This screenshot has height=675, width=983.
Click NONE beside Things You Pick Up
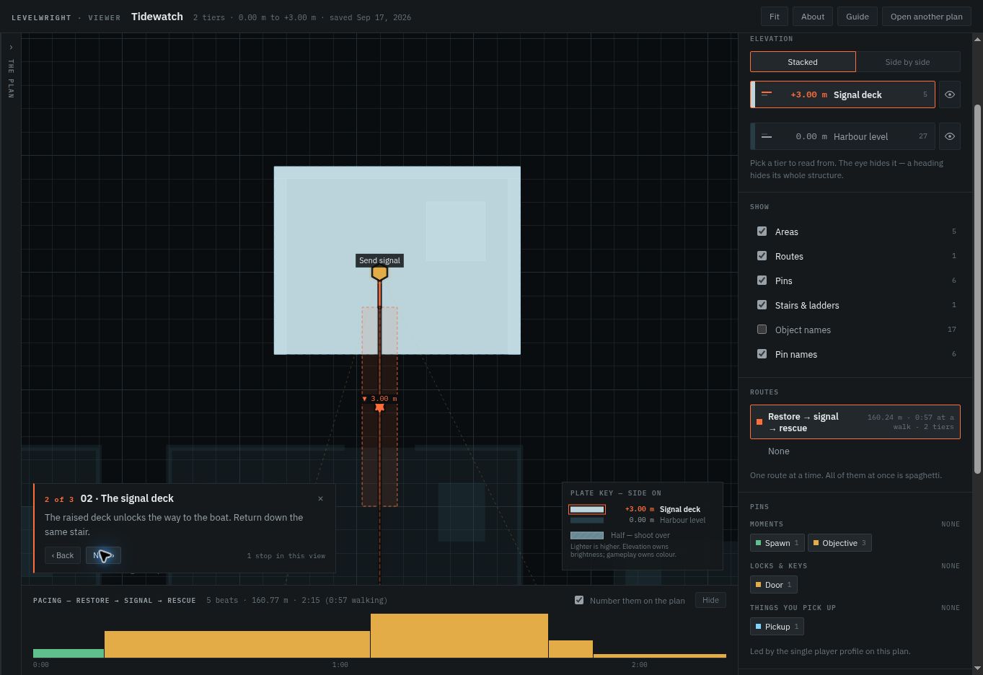pos(951,608)
